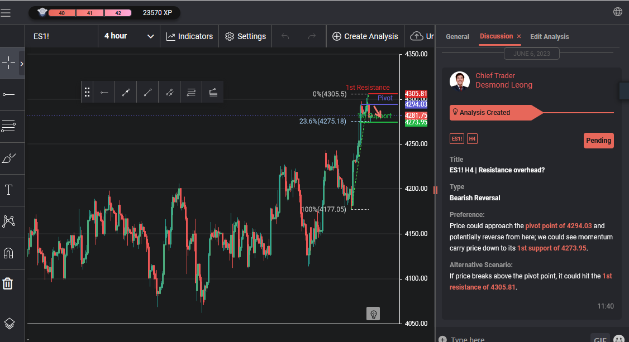The image size is (629, 342).
Task: Click the Chief Trader Desmond Leong name
Action: 504,80
